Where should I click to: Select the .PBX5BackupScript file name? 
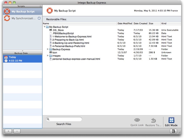63,33
